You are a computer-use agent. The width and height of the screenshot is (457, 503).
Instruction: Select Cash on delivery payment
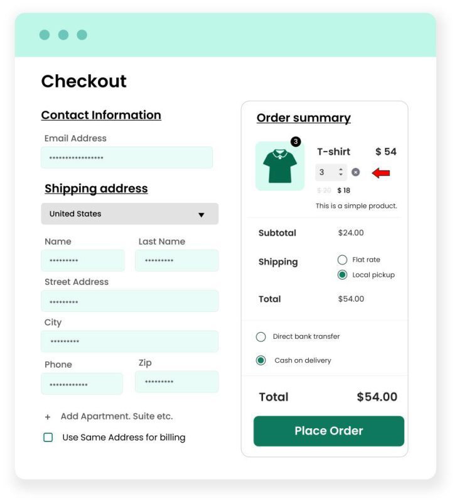261,361
